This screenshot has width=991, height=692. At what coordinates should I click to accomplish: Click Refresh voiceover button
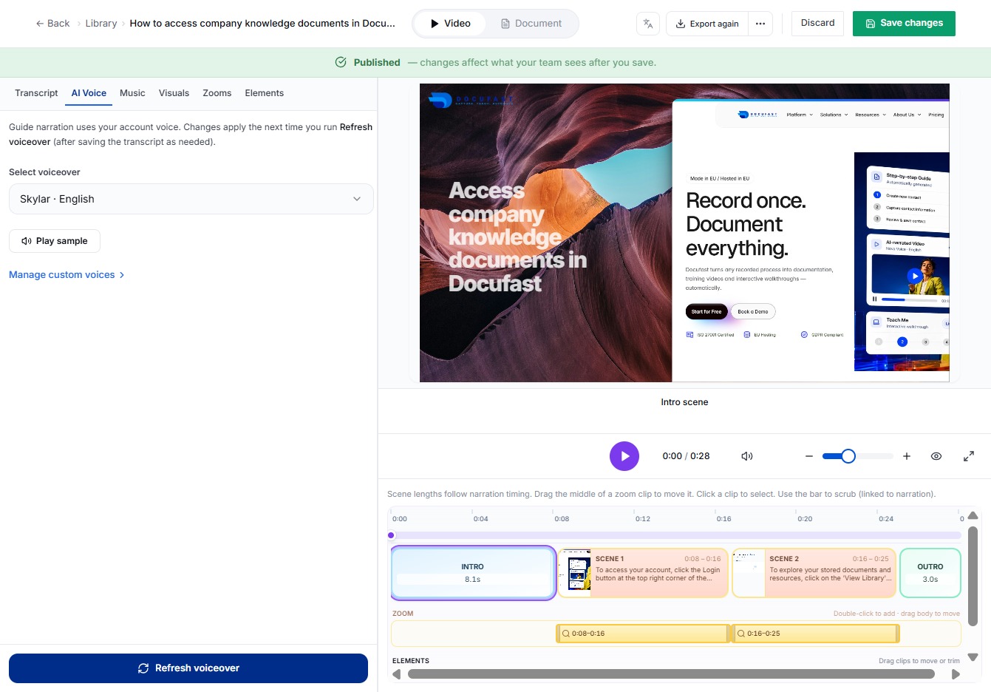point(188,668)
